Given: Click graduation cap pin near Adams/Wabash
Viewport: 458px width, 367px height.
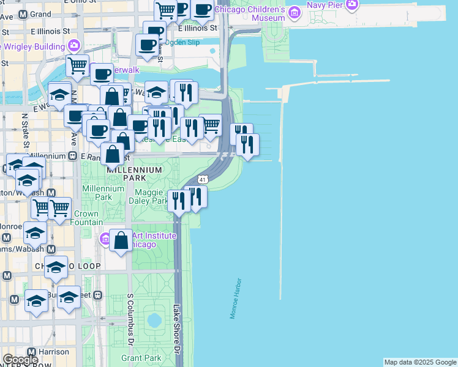Looking at the screenshot, I should pos(35,235).
